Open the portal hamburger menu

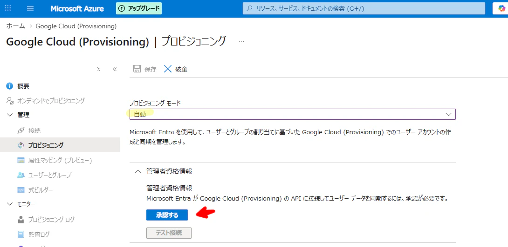click(30, 8)
